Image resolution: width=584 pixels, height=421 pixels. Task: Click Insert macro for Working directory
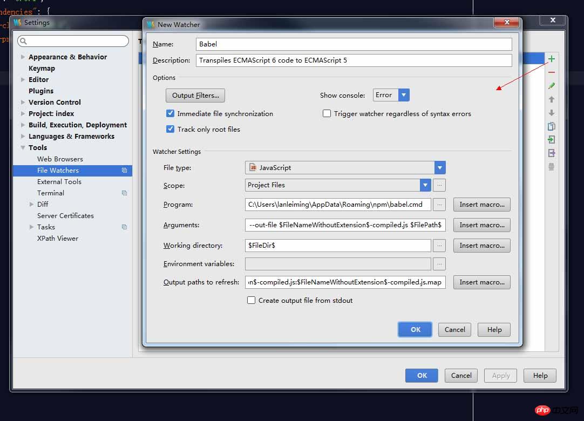point(482,246)
